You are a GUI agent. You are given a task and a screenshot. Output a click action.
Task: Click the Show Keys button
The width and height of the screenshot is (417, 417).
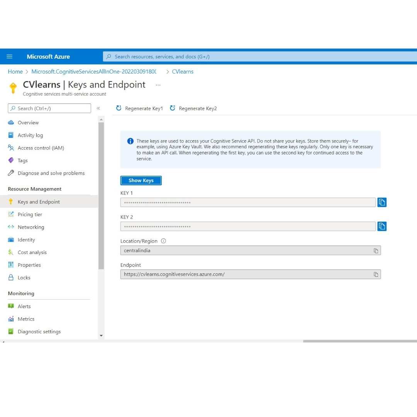tap(141, 180)
